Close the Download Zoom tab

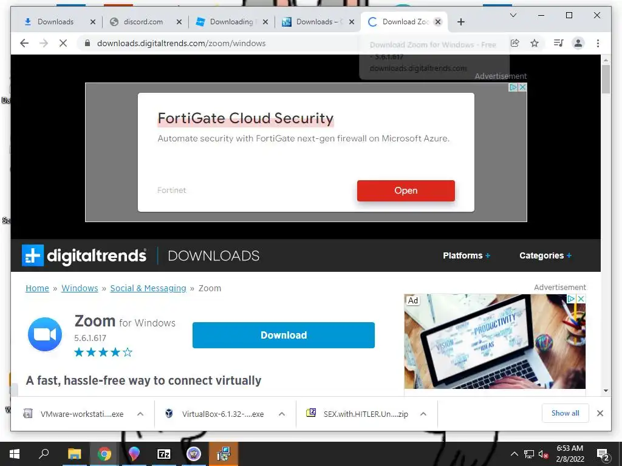[438, 22]
